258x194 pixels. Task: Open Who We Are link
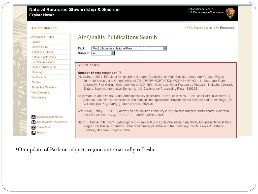tap(39, 98)
